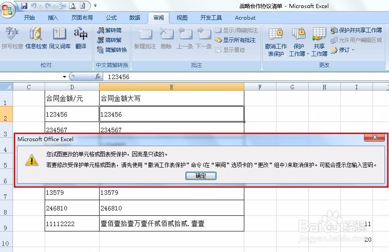The width and height of the screenshot is (389, 252).
Task: Click the fx insert function button
Action: (x=98, y=76)
